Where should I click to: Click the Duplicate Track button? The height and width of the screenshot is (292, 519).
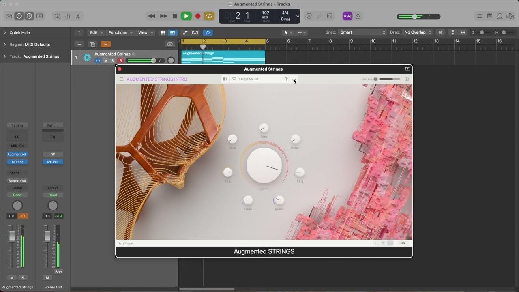(92, 44)
